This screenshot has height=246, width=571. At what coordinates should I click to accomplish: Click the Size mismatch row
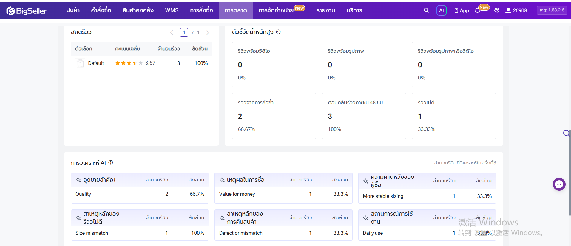(x=140, y=233)
